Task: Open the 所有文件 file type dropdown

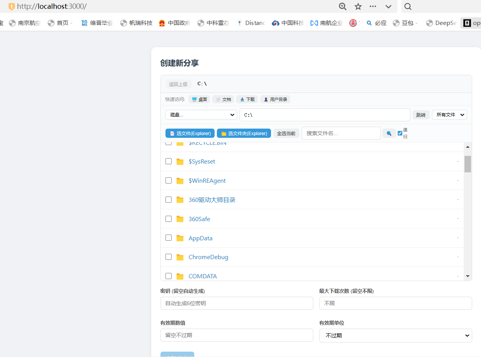Action: point(449,115)
